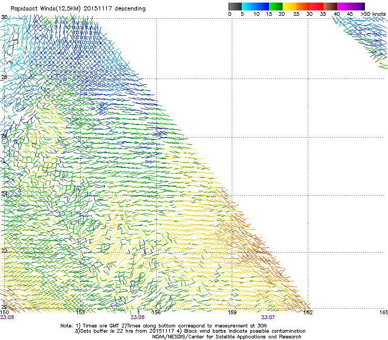Click the yellow 20-25 knots color swatch
The width and height of the screenshot is (388, 340).
[x=289, y=6]
